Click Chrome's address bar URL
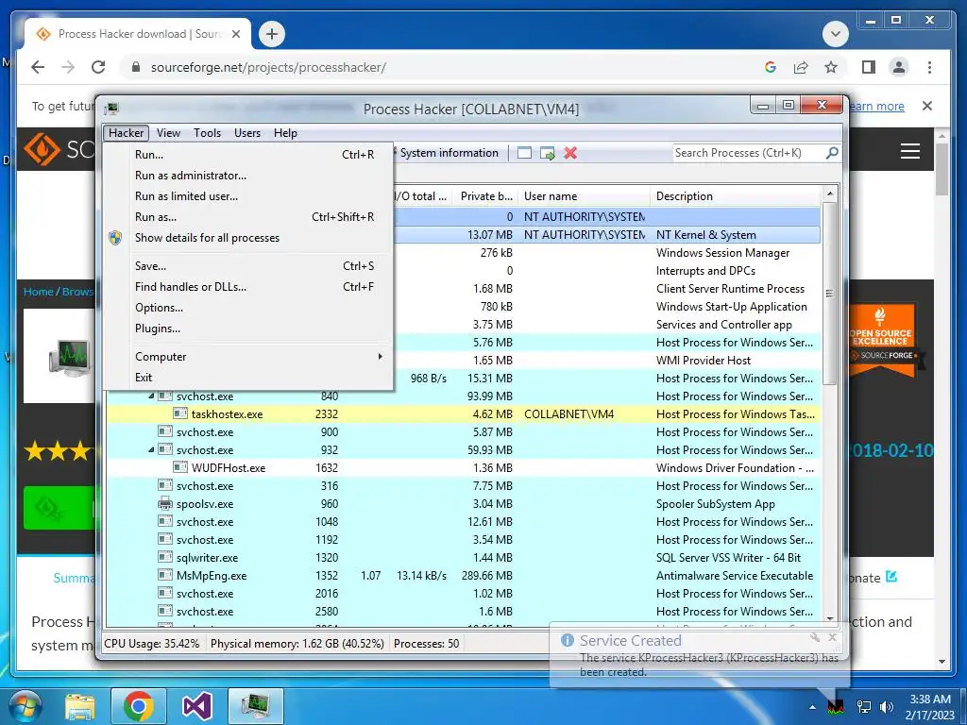Viewport: 967px width, 725px height. [268, 67]
